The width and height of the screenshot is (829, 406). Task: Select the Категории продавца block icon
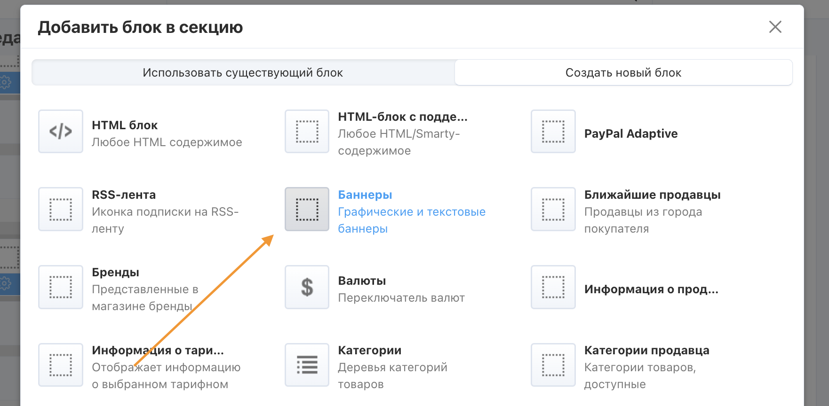tap(553, 365)
